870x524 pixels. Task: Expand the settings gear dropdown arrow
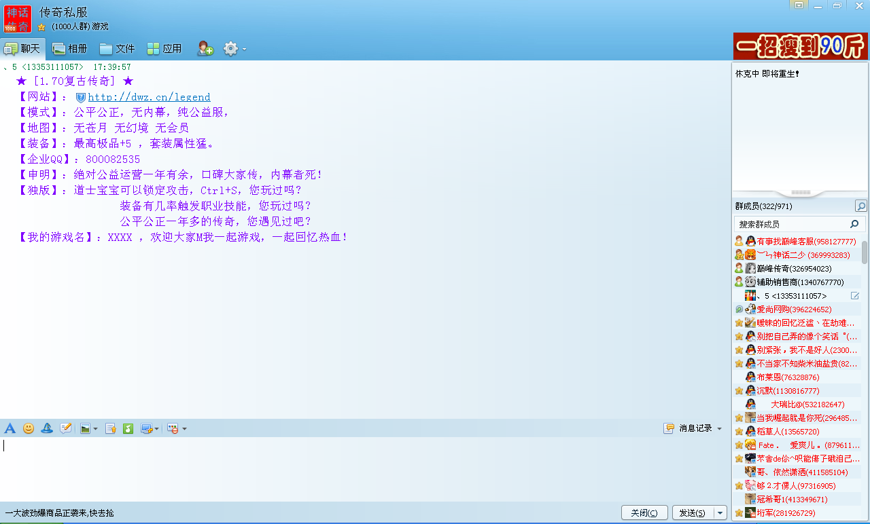coord(244,50)
